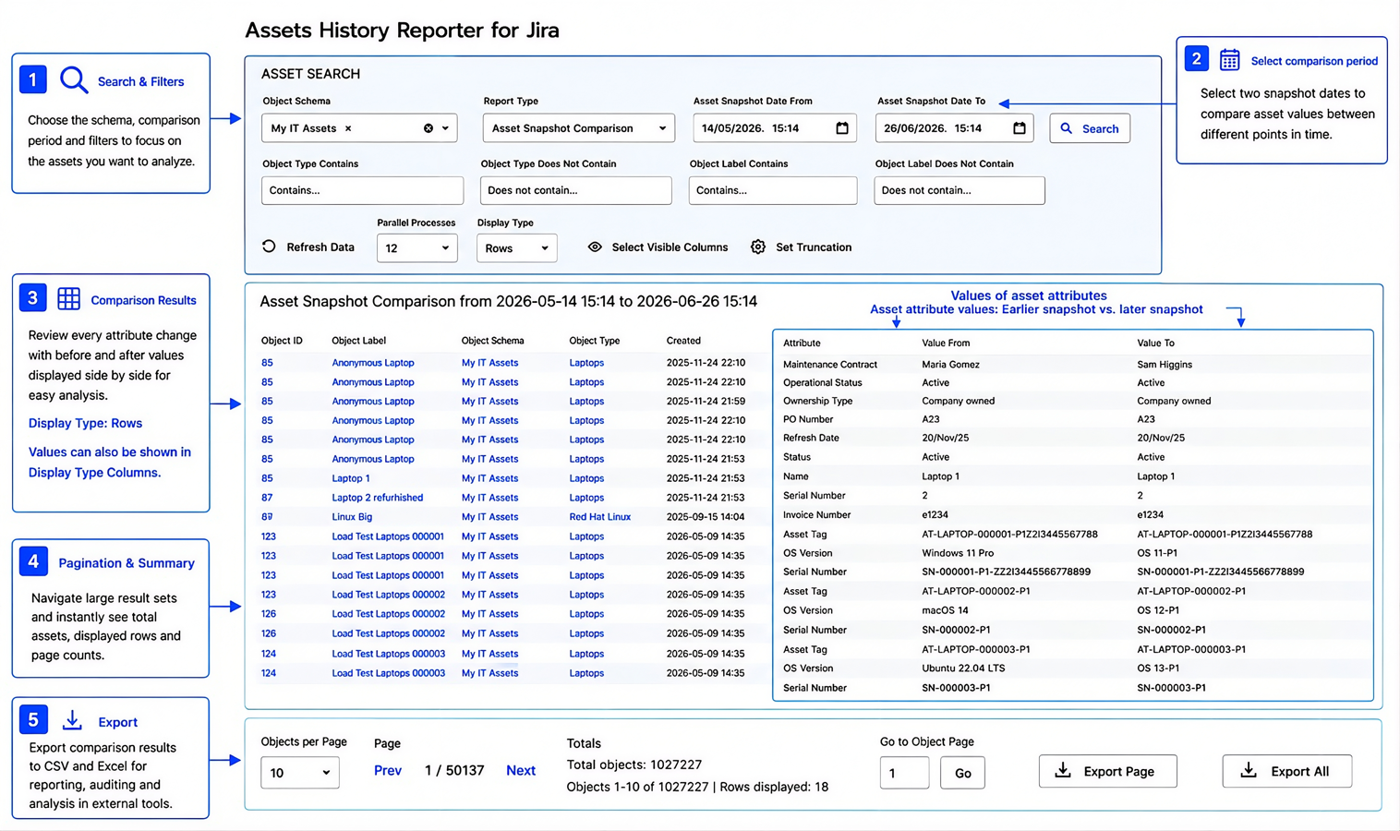This screenshot has width=1400, height=831.
Task: Go to Next page
Action: tap(521, 770)
